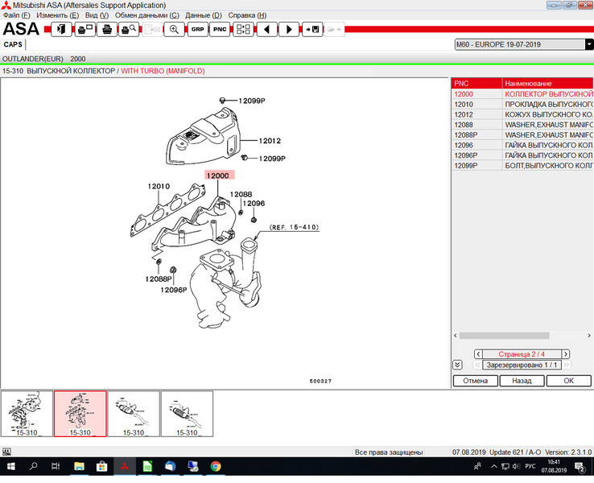This screenshot has height=483, width=594.
Task: Open the selected second 15-310 thumbnail
Action: click(80, 414)
